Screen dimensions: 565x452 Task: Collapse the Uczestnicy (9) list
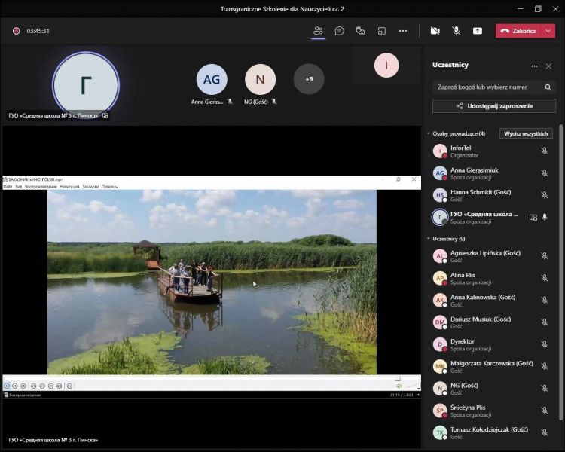[429, 239]
